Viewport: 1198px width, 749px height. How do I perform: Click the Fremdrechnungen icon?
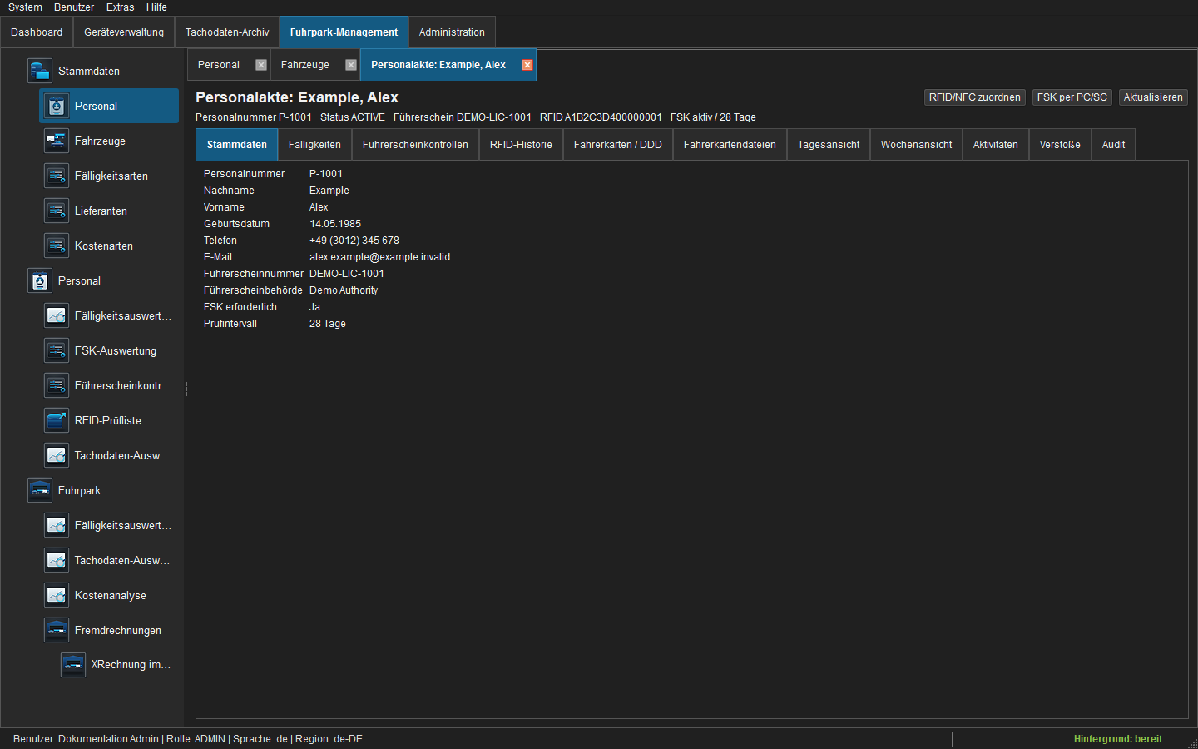pyautogui.click(x=56, y=630)
